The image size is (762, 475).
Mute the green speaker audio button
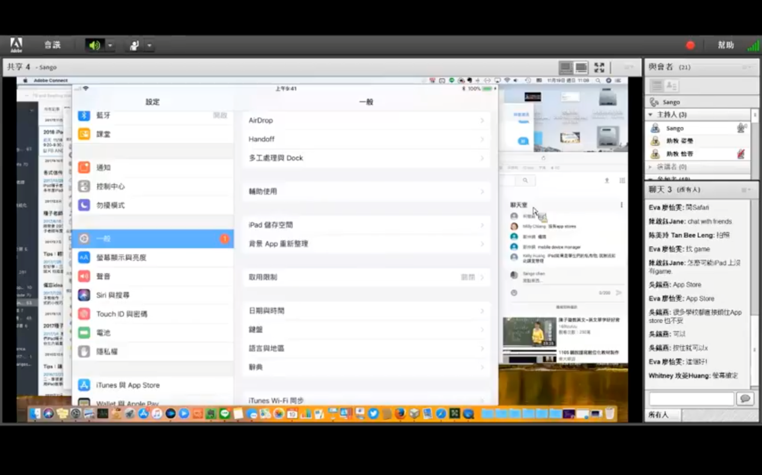point(94,45)
